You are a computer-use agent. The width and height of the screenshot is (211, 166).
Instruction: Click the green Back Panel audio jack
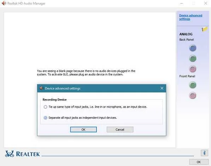coord(193,58)
